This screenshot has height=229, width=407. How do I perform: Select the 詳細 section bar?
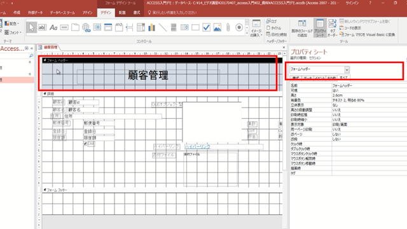click(x=162, y=94)
